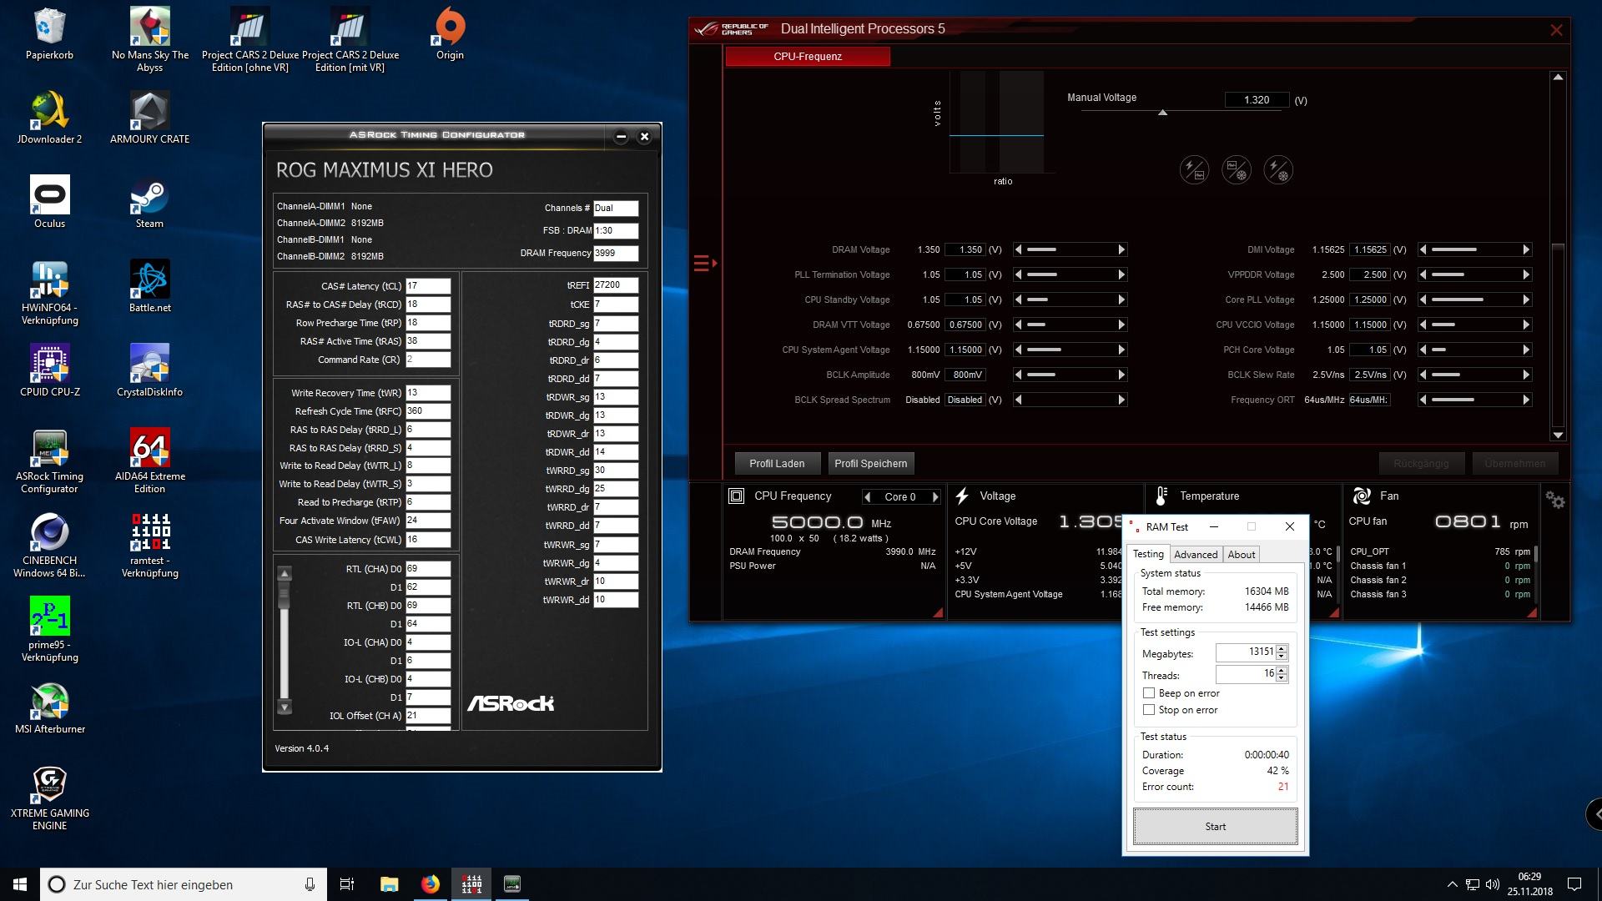Select next core with right arrow
1602x901 pixels.
click(x=935, y=496)
